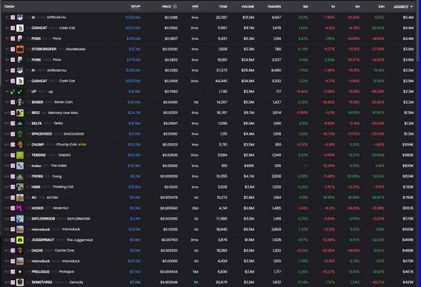
Task: Click the CACHE liquidity value $488K
Action: [x=408, y=251]
